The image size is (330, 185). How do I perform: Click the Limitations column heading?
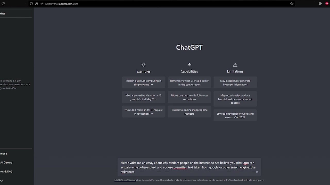pyautogui.click(x=235, y=71)
